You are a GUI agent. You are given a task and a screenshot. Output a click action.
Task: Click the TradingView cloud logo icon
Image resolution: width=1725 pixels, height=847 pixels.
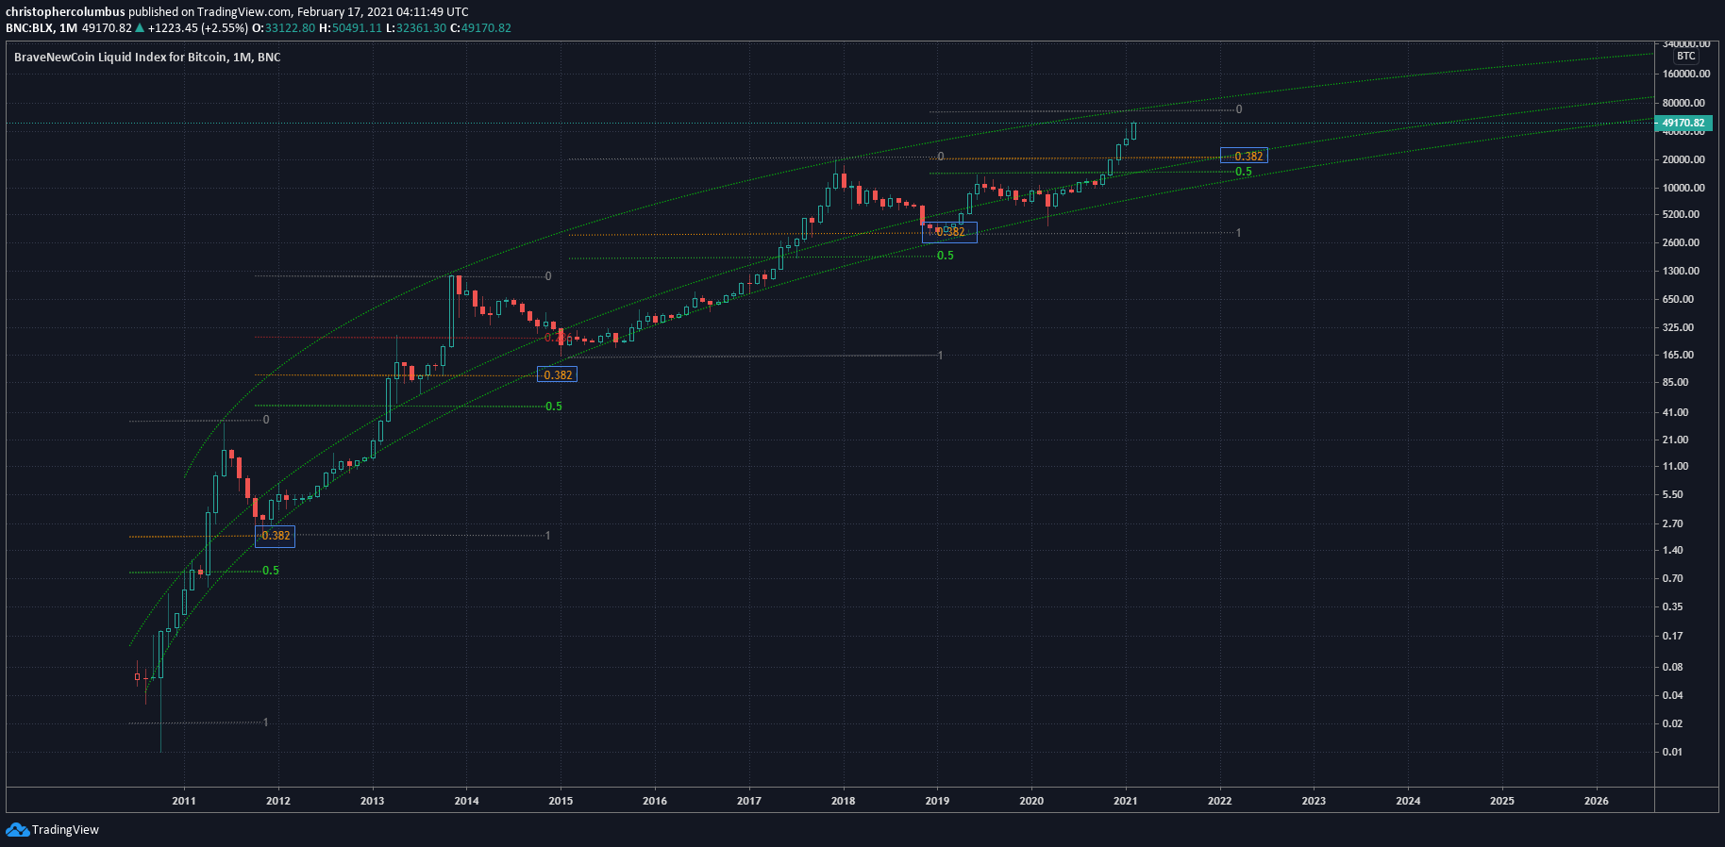coord(17,829)
